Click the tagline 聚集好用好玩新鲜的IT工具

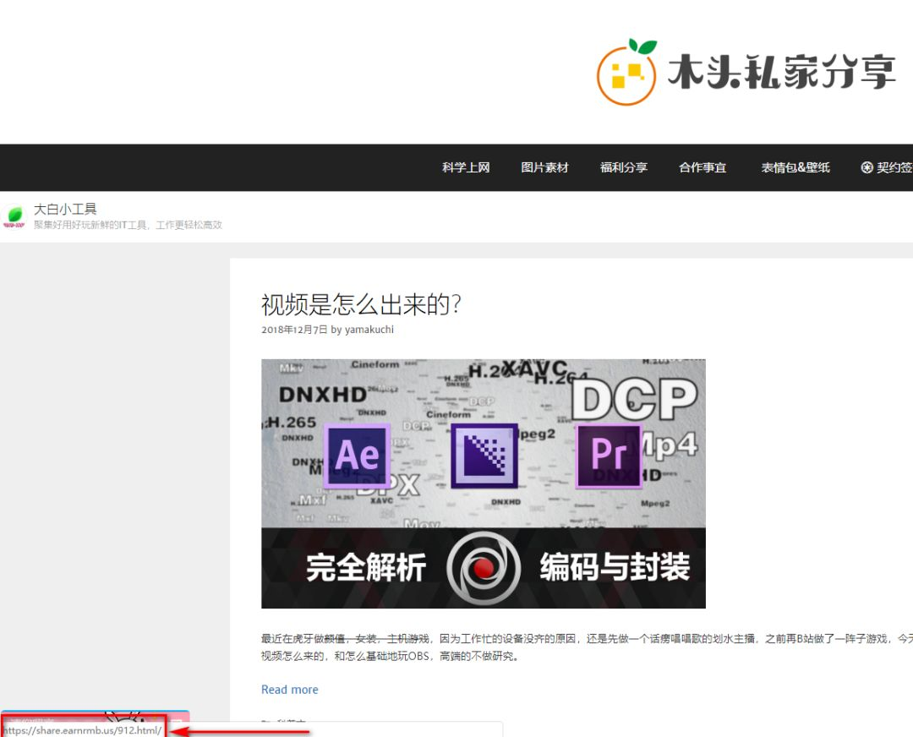tap(128, 226)
